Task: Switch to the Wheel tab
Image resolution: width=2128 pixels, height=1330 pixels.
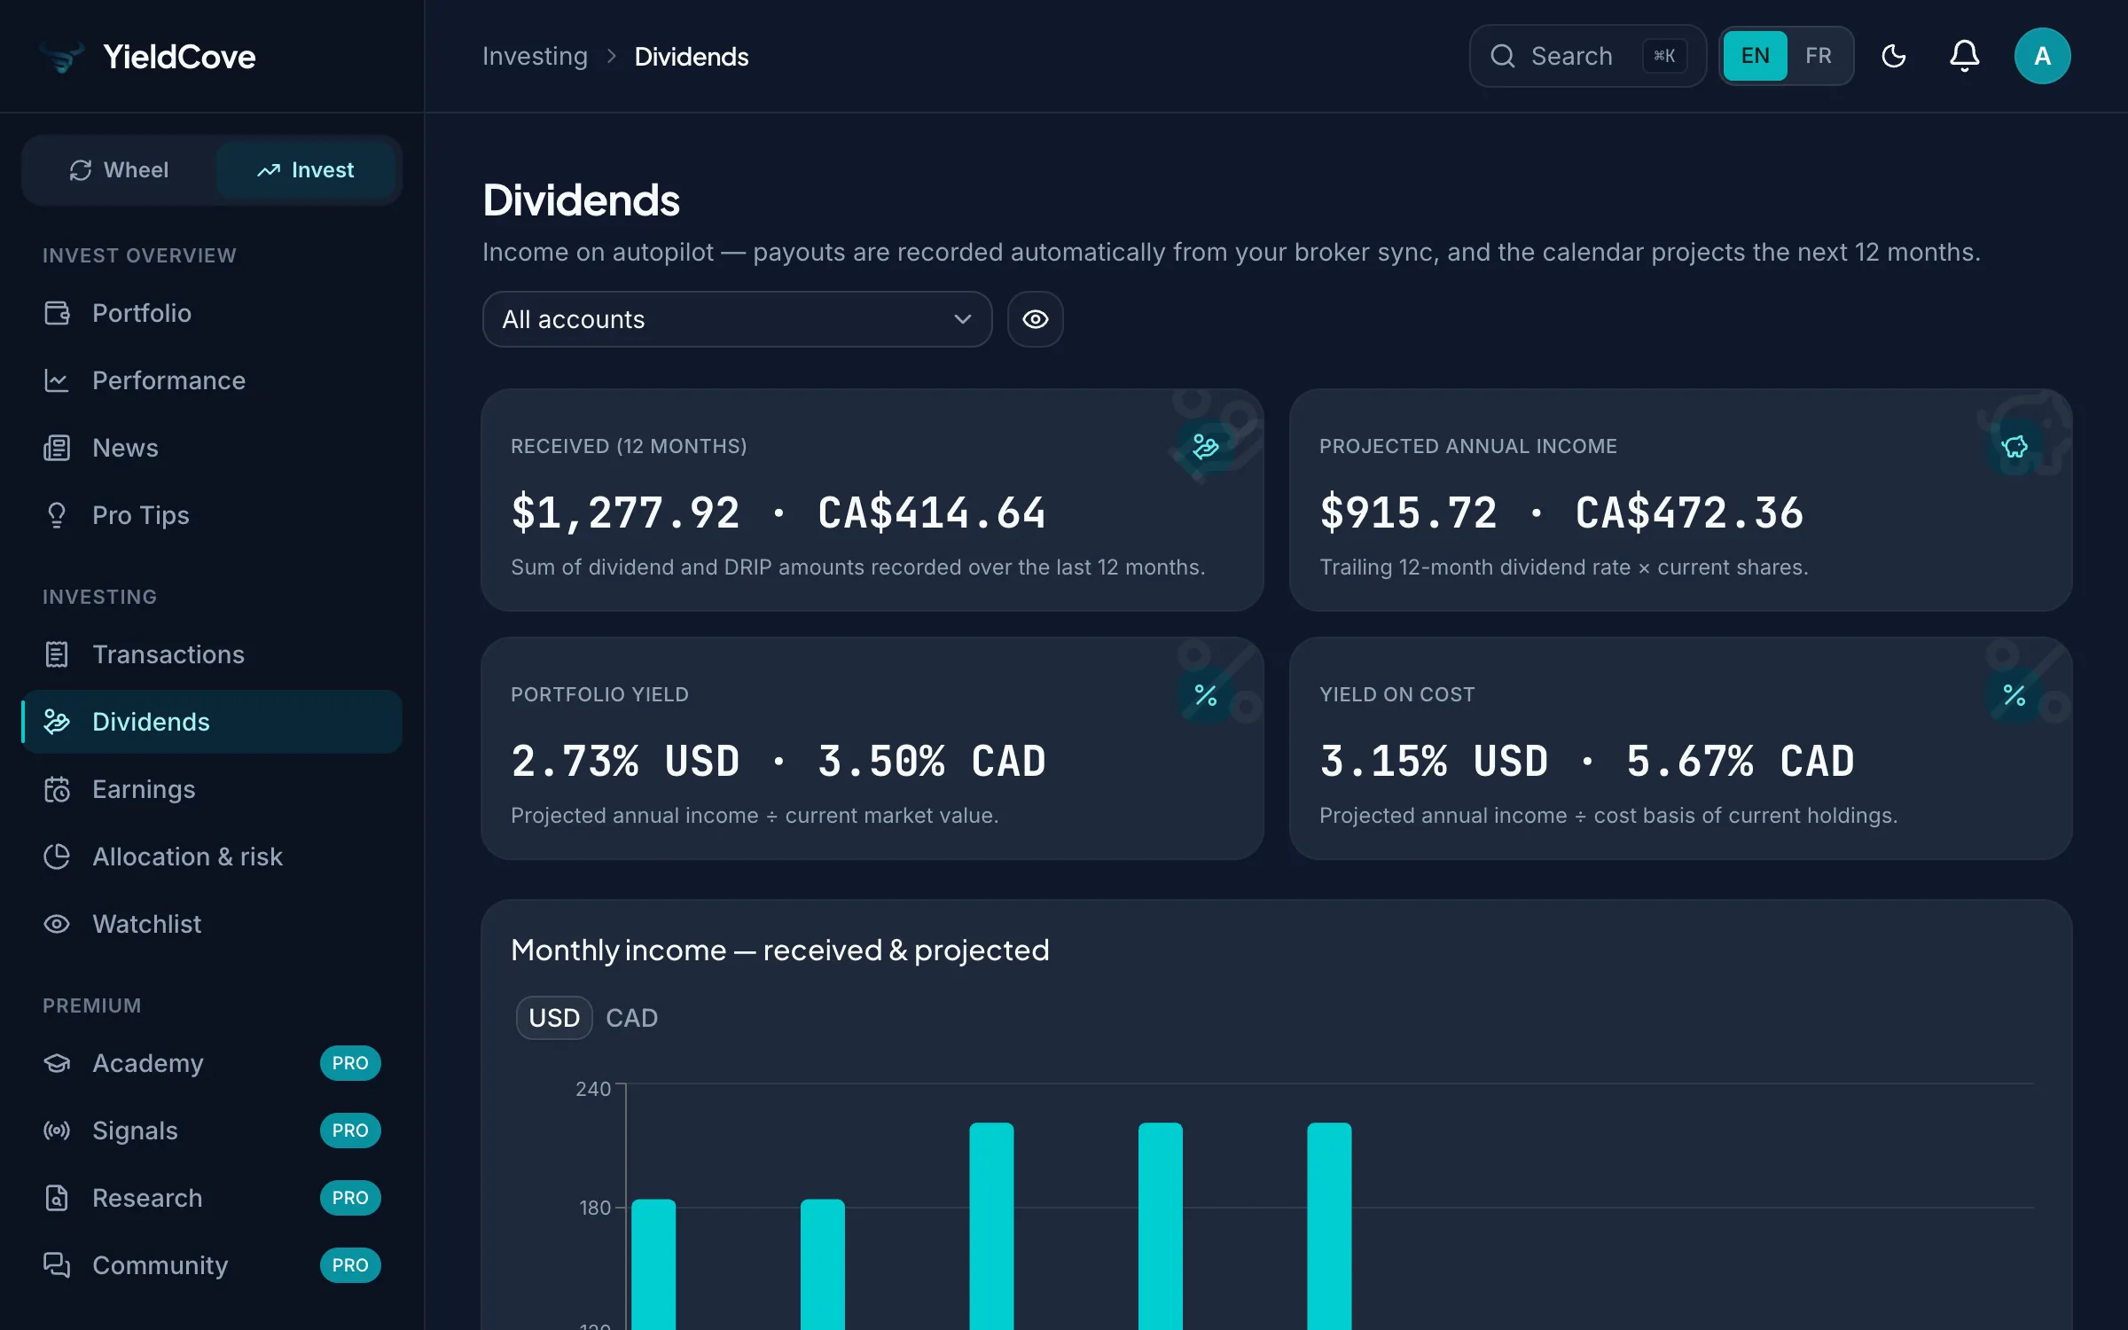Action: tap(119, 170)
